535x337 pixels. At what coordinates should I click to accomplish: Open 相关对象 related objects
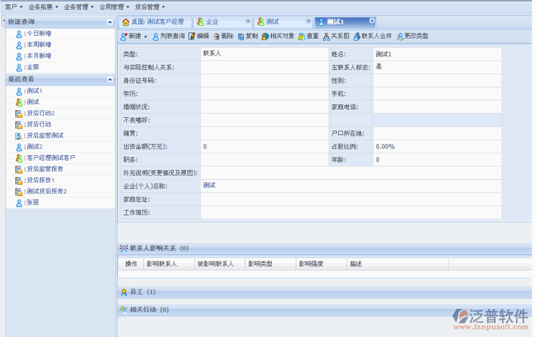pyautogui.click(x=278, y=36)
